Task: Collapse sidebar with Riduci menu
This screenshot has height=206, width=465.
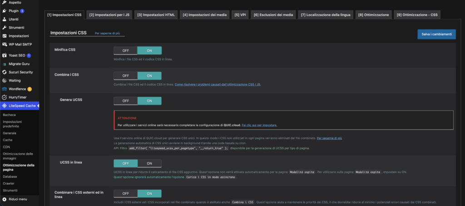Action: click(x=18, y=199)
